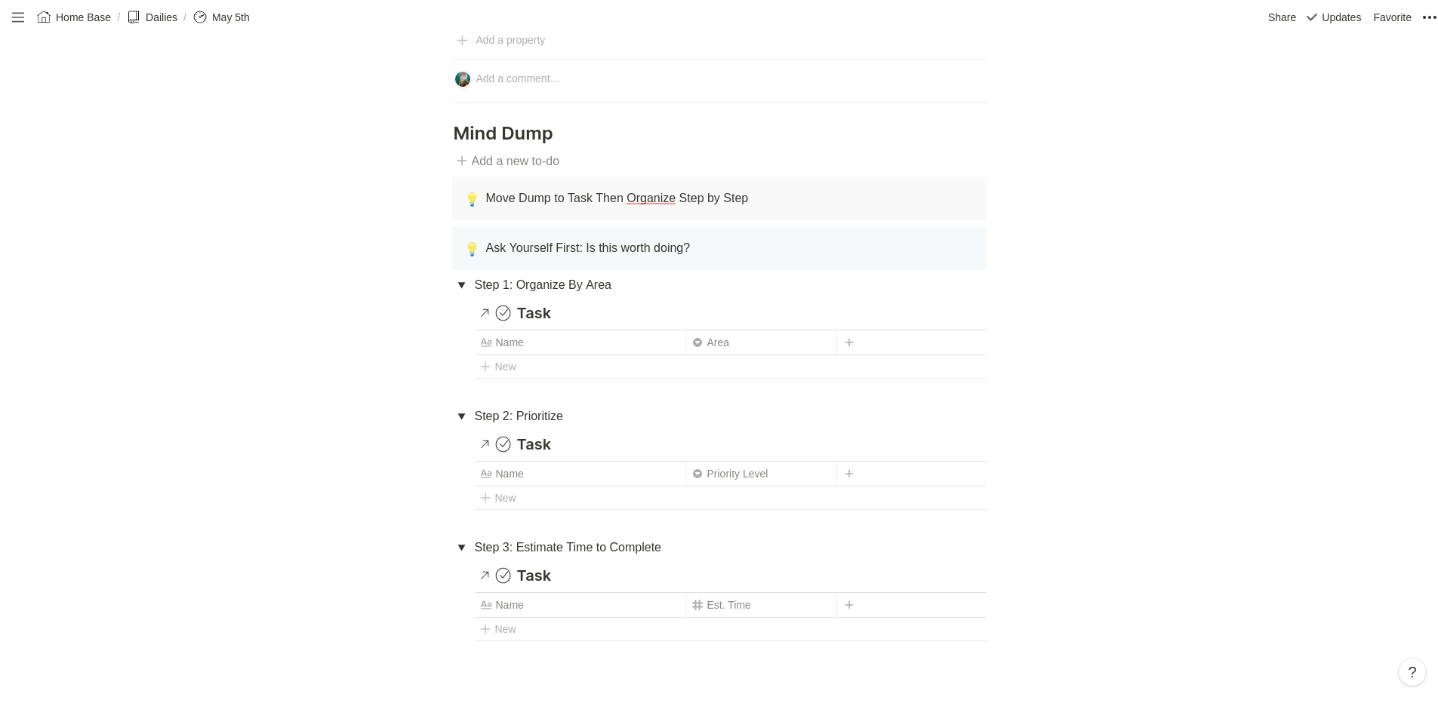Collapse the Step 1: Organize By Area toggle

461,285
